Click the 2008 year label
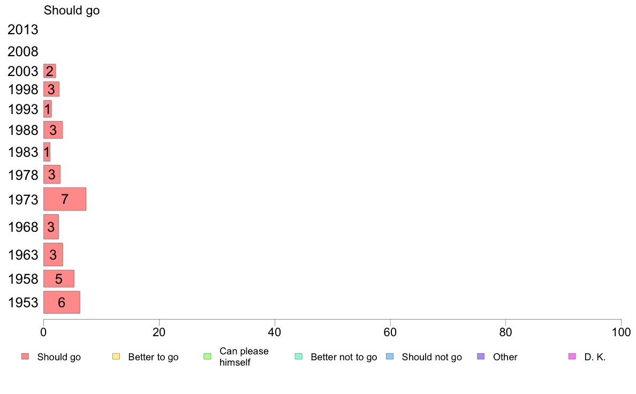This screenshot has width=636, height=394. pos(22,51)
